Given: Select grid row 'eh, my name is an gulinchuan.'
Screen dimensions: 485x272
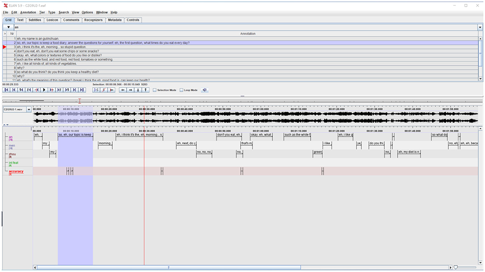Looking at the screenshot, I should coord(240,38).
